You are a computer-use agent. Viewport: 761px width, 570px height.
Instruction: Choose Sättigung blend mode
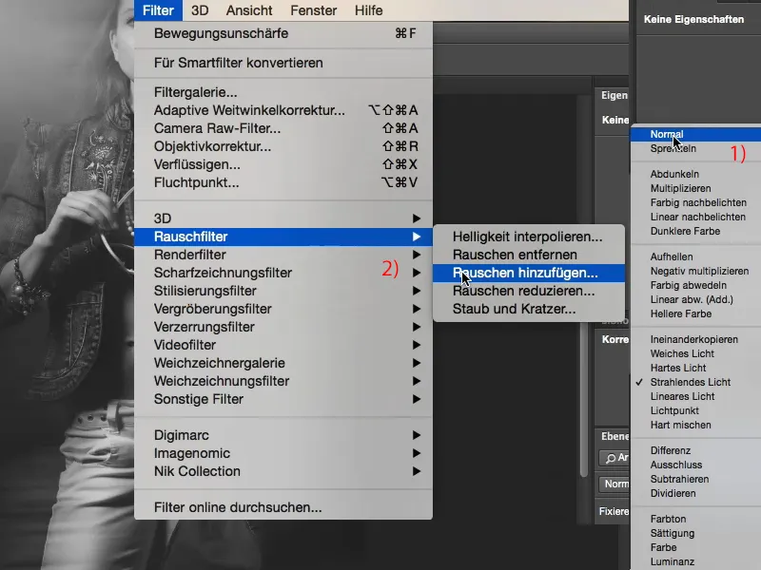(x=695, y=534)
